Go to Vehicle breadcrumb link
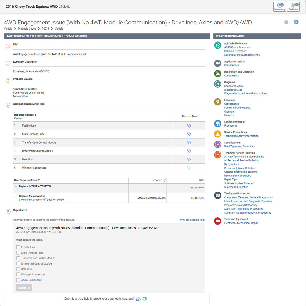 pyautogui.click(x=8, y=29)
